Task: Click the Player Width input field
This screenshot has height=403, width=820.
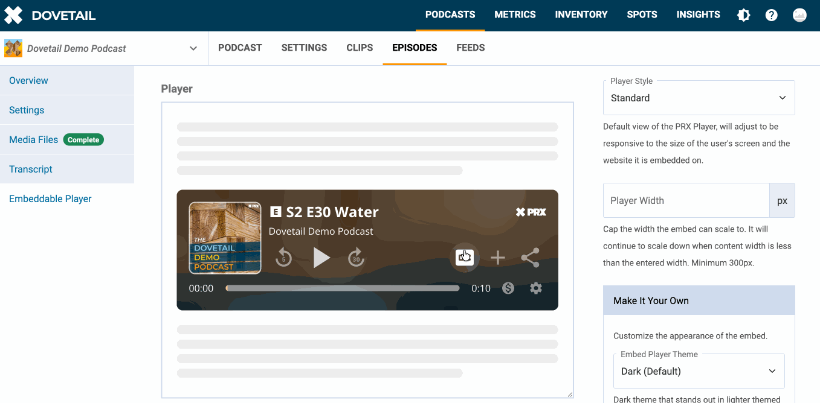Action: point(686,200)
